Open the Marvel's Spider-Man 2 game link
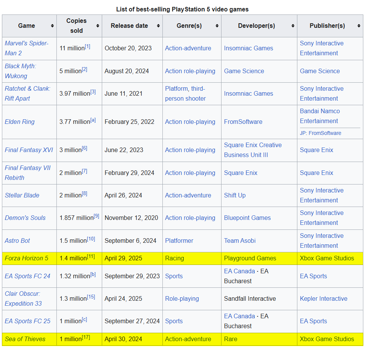This screenshot has height=348, width=366. [x=26, y=48]
